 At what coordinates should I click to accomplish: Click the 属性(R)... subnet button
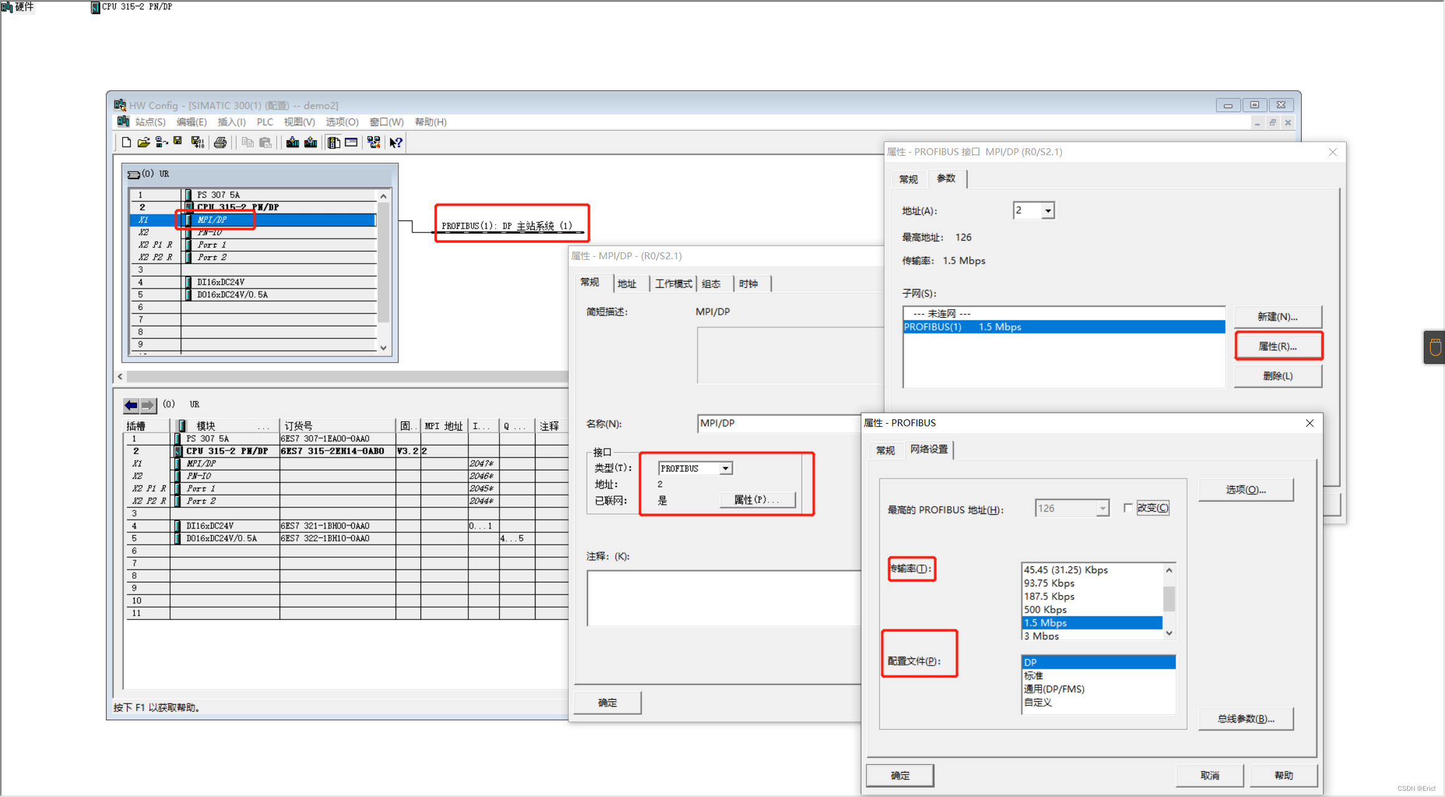click(x=1278, y=346)
